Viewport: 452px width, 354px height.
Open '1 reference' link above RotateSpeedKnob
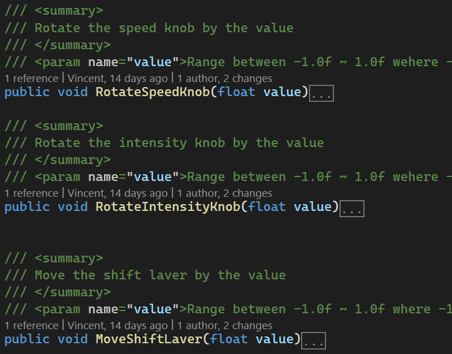[31, 79]
